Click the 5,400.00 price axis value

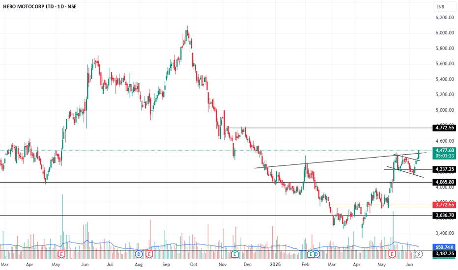click(445, 79)
